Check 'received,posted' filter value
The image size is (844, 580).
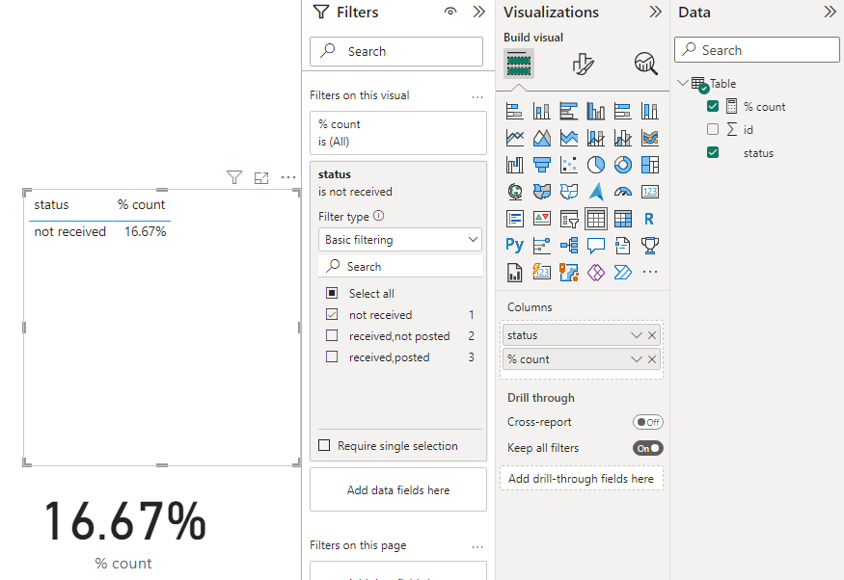(x=332, y=356)
